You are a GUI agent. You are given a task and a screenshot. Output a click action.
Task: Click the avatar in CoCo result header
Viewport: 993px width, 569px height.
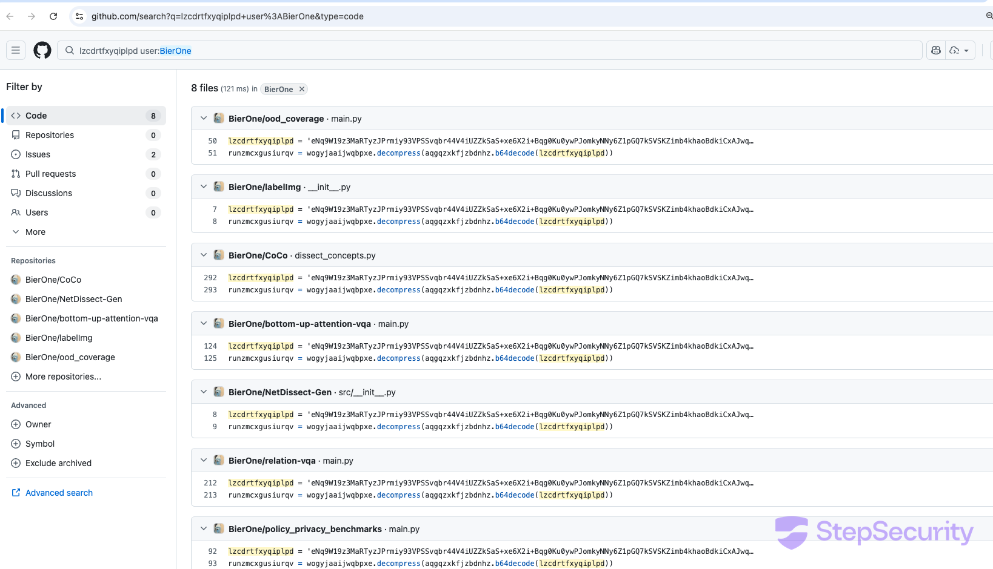pos(219,255)
